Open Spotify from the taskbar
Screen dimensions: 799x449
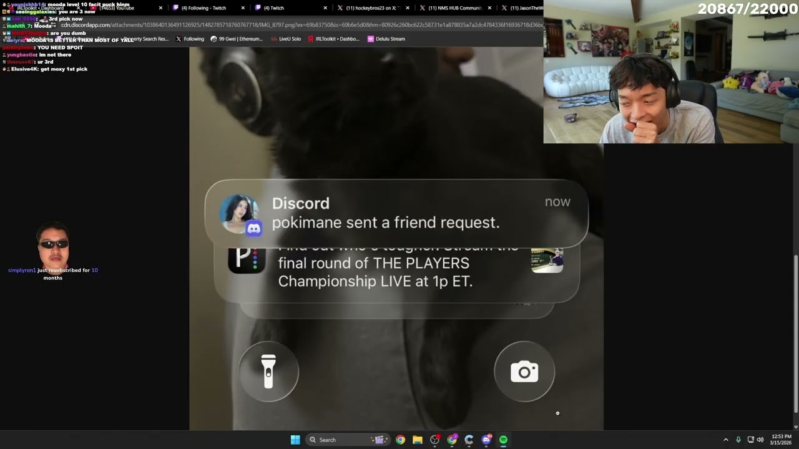pyautogui.click(x=503, y=440)
